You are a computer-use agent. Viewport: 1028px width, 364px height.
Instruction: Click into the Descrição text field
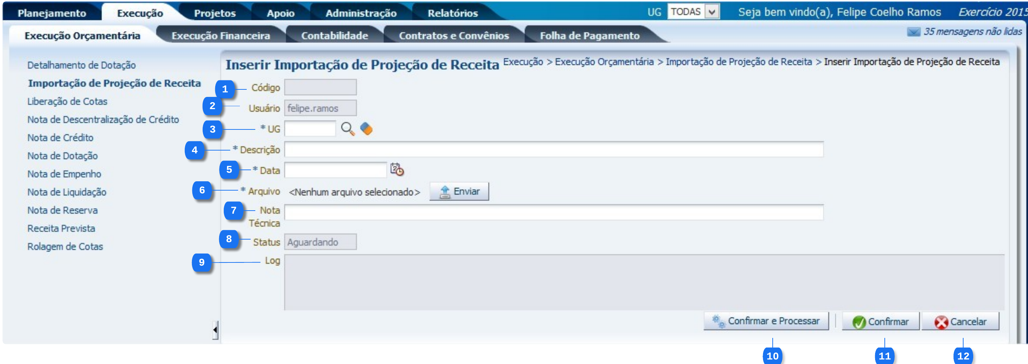coord(554,150)
